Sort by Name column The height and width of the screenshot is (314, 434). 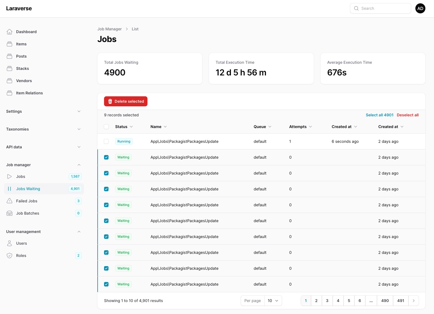coord(159,127)
